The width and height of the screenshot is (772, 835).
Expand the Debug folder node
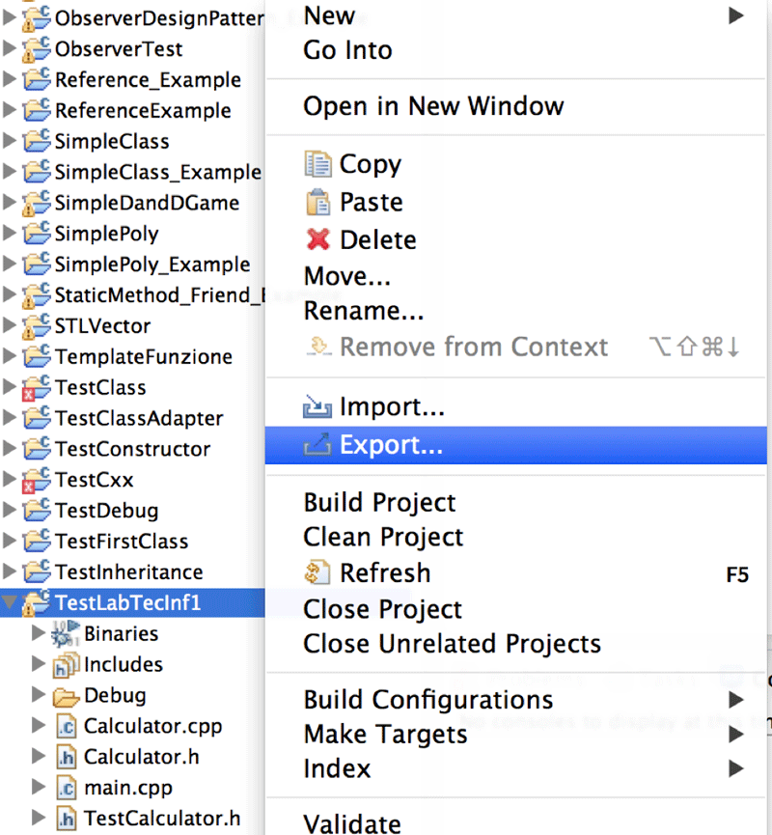(39, 695)
